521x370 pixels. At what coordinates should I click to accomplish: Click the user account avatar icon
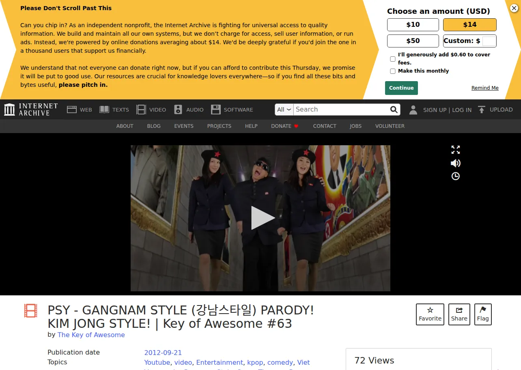pos(413,110)
